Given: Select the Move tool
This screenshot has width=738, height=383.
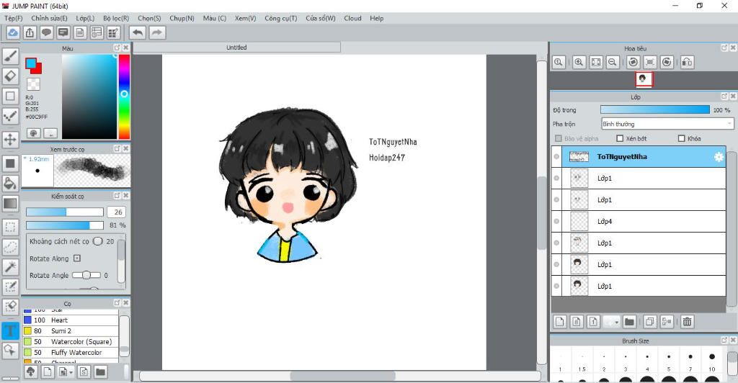Looking at the screenshot, I should click(x=10, y=140).
